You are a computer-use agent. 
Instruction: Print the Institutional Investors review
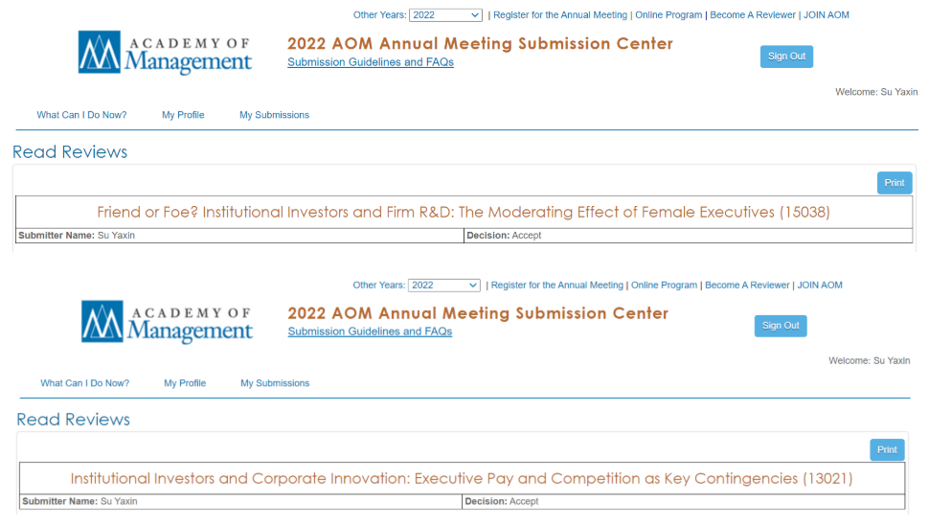tap(887, 449)
